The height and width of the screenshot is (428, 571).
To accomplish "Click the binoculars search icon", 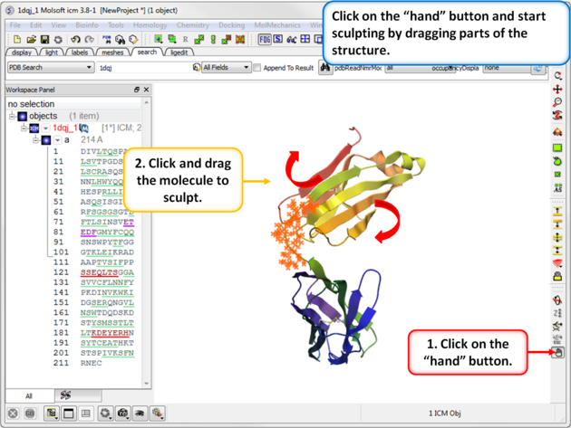I will pyautogui.click(x=324, y=68).
